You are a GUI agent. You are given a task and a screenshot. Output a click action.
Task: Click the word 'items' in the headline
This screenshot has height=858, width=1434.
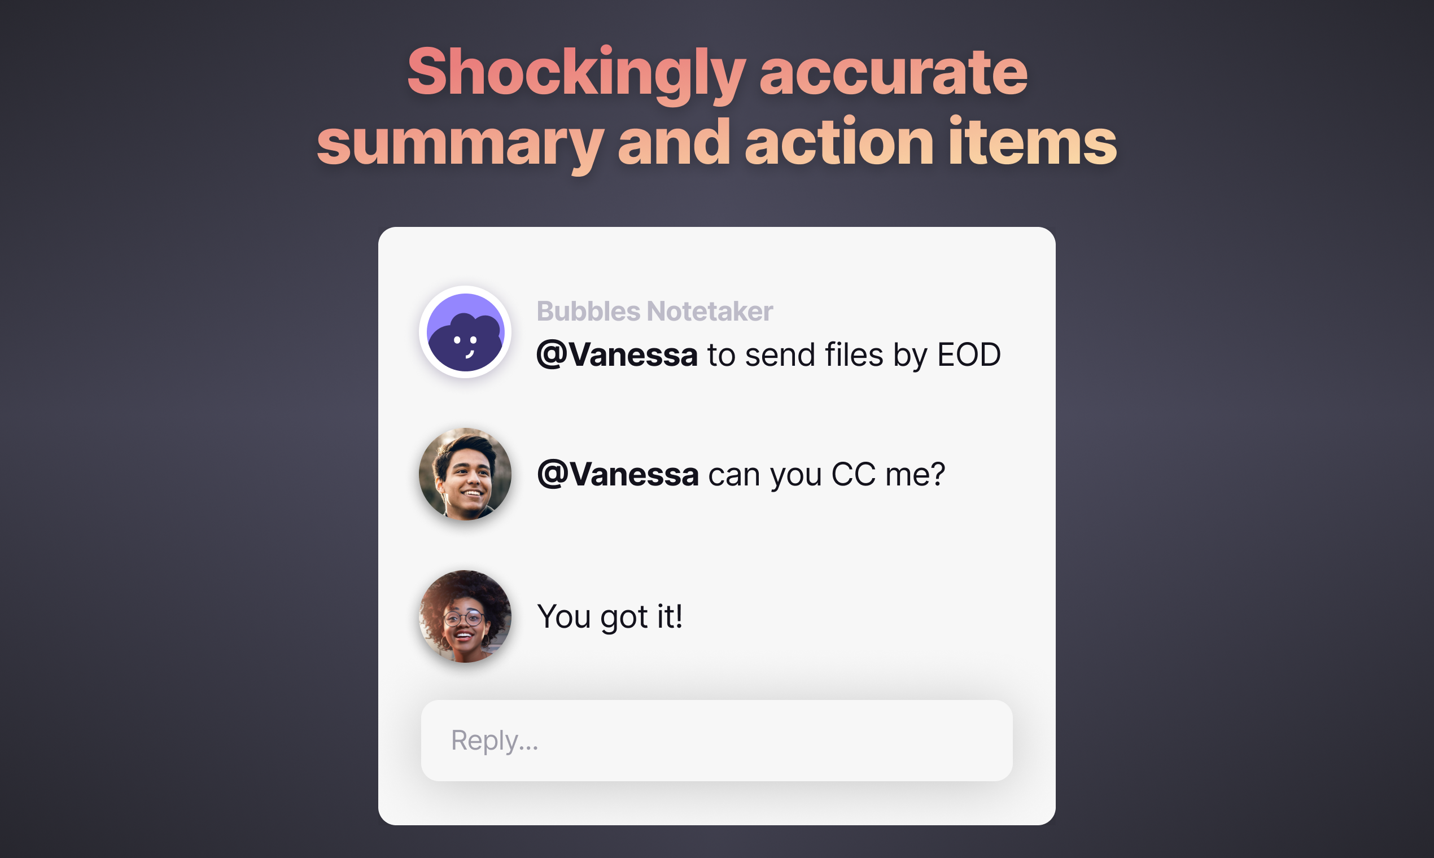click(x=1032, y=142)
